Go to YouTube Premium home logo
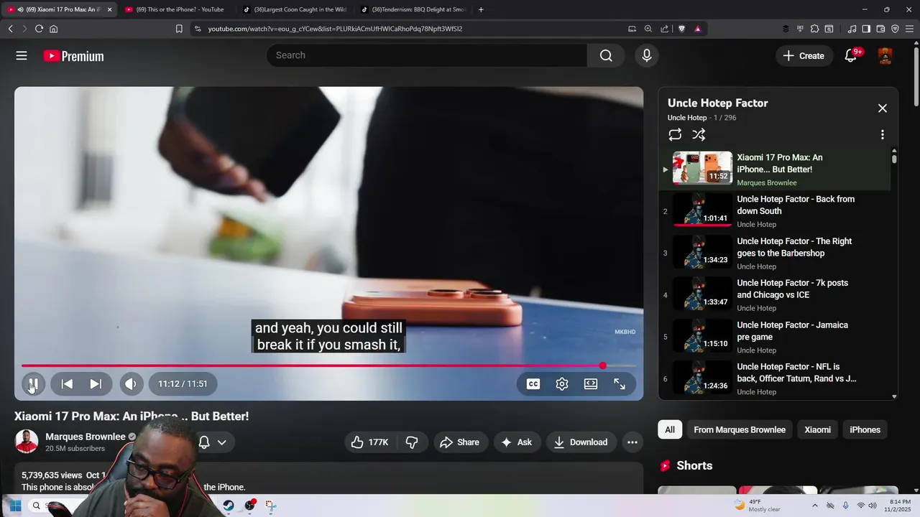 [73, 56]
